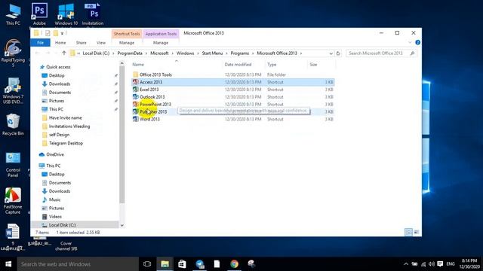Open Manage under Shortcut Tools
Screen dimensions: 483x271
pos(127,43)
